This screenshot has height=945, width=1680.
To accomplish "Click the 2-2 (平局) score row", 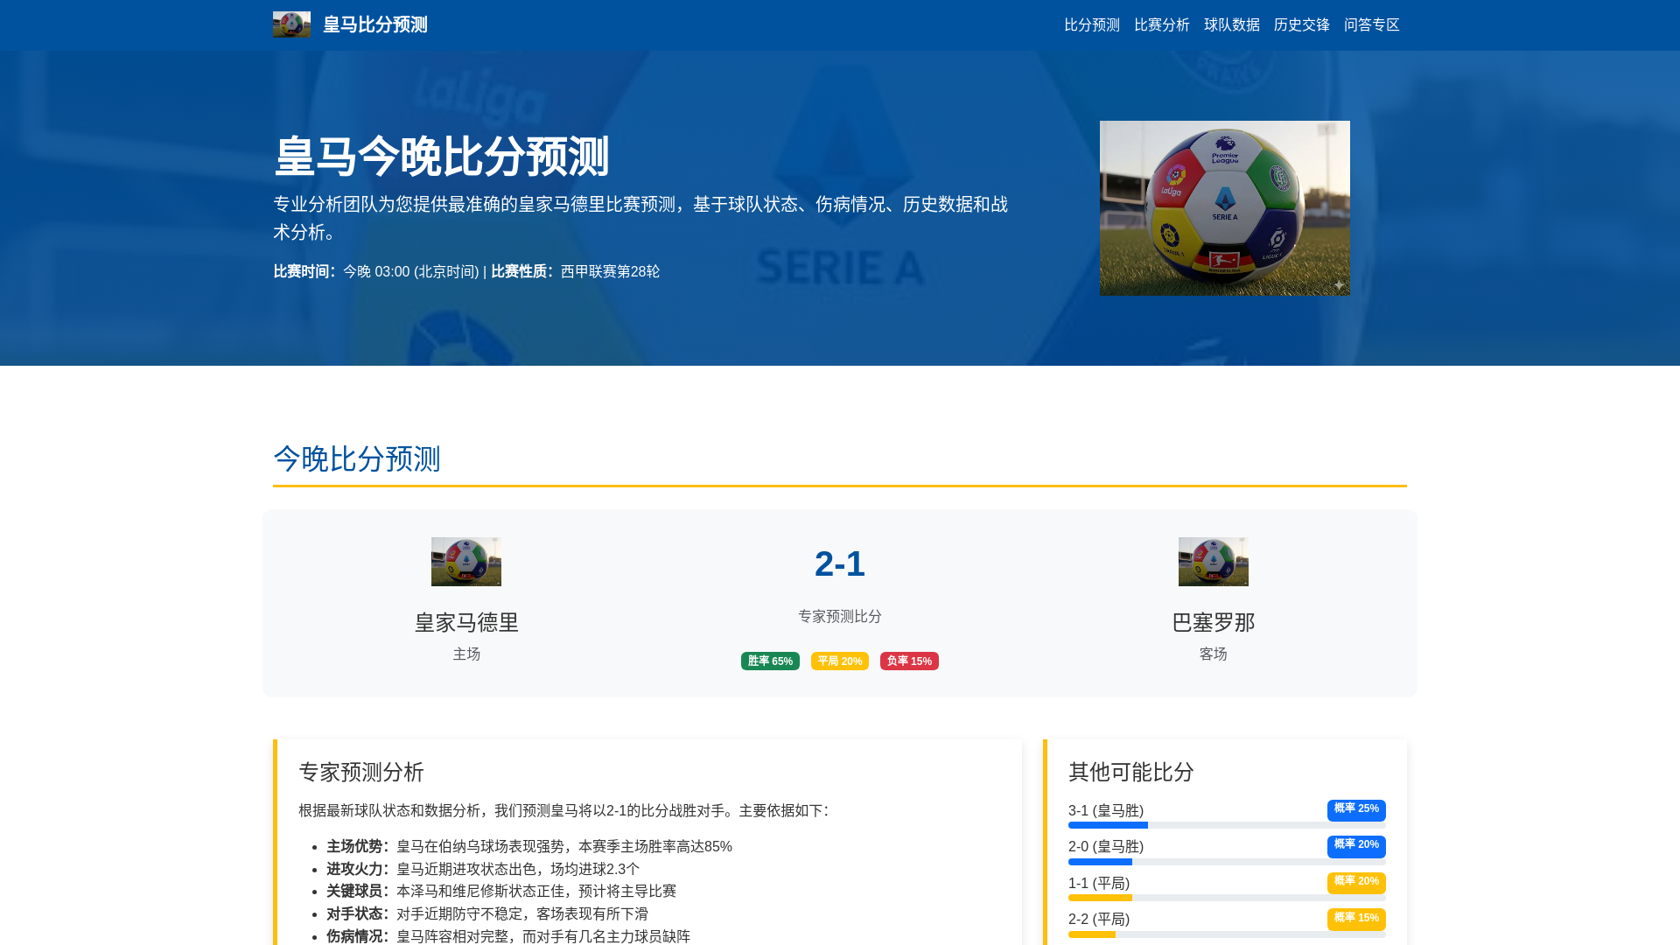I will point(1227,920).
